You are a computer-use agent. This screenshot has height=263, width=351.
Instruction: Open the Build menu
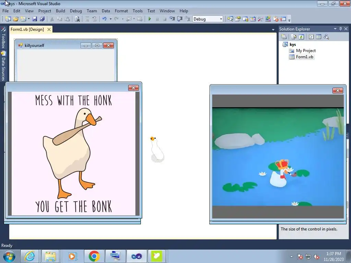point(60,11)
